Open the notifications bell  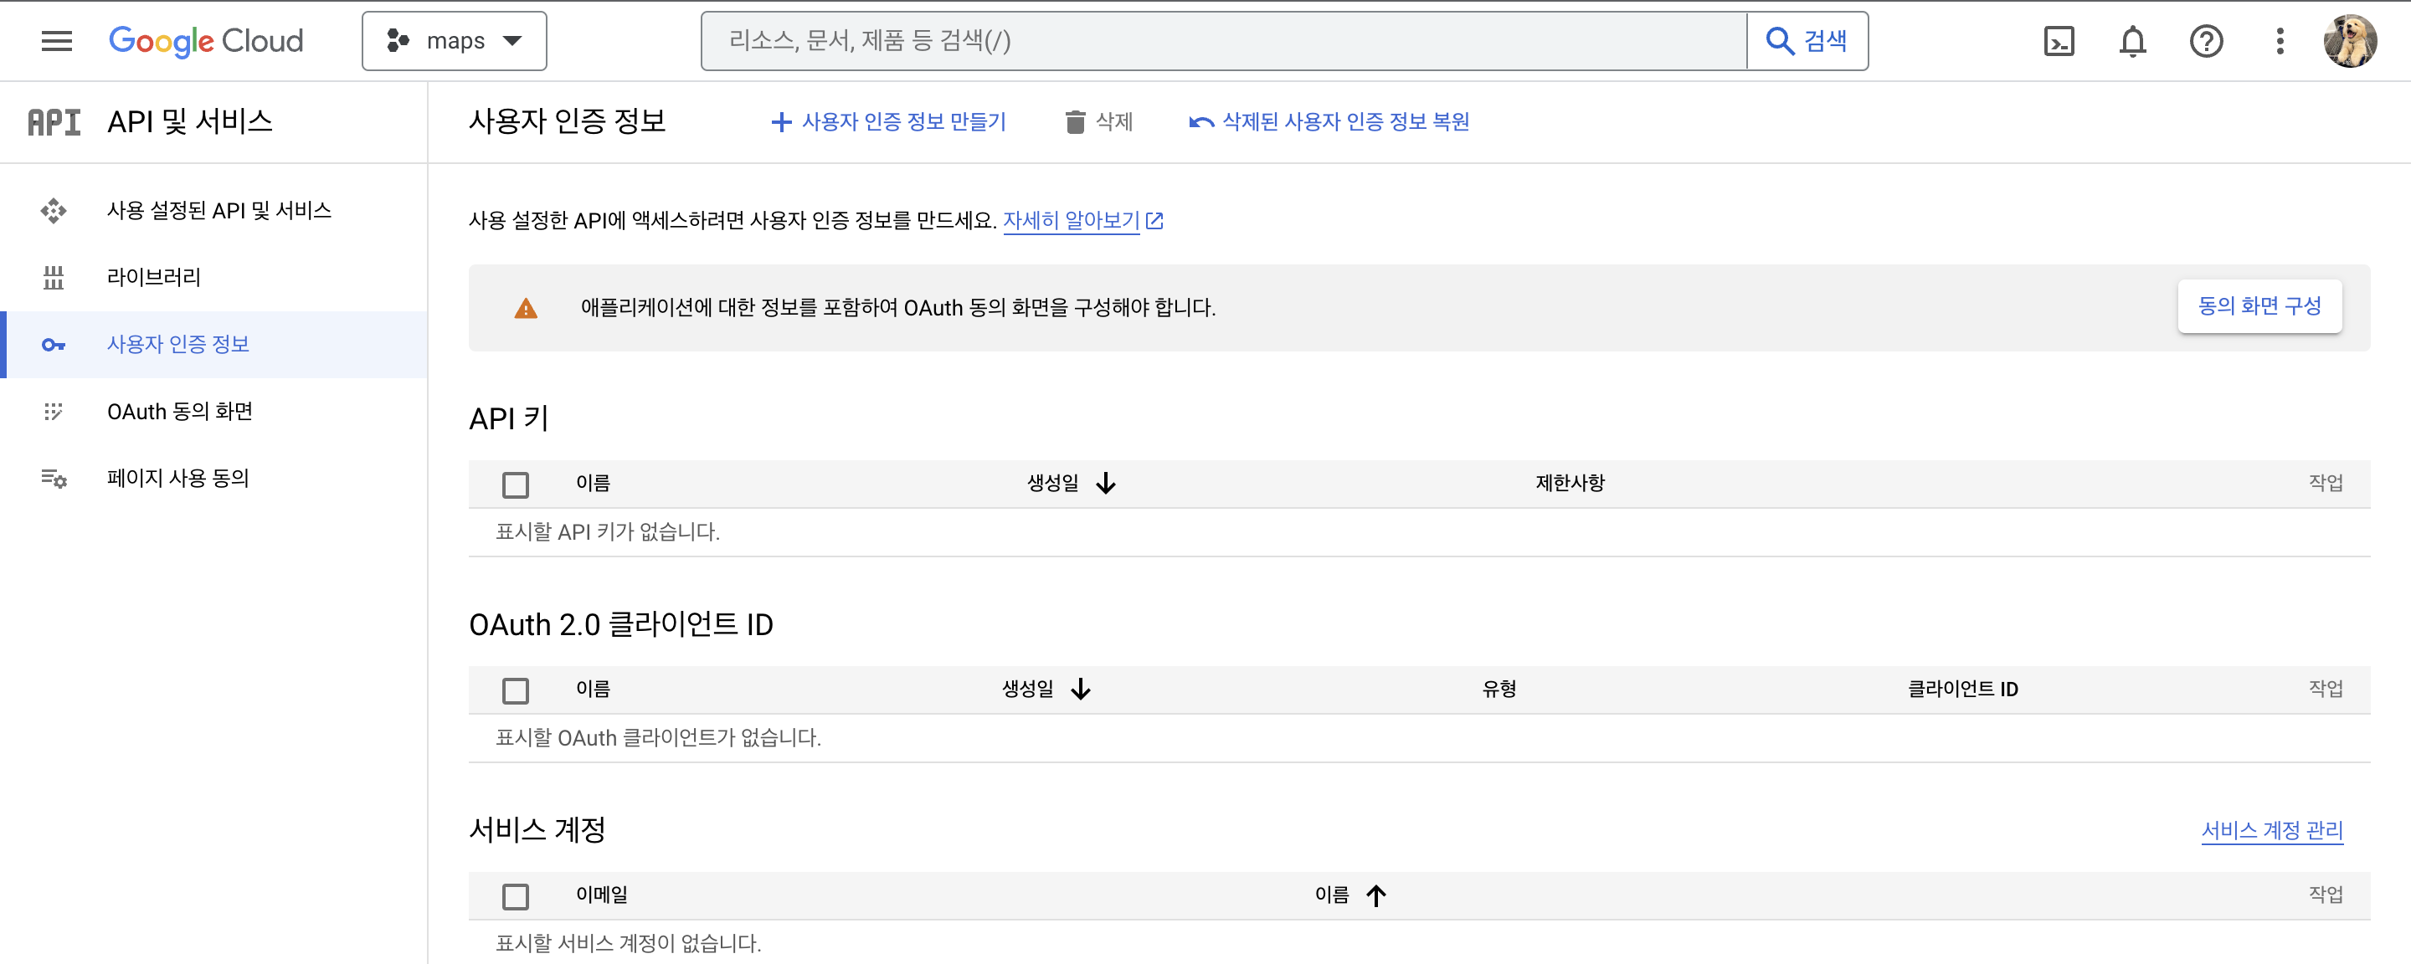coord(2132,41)
